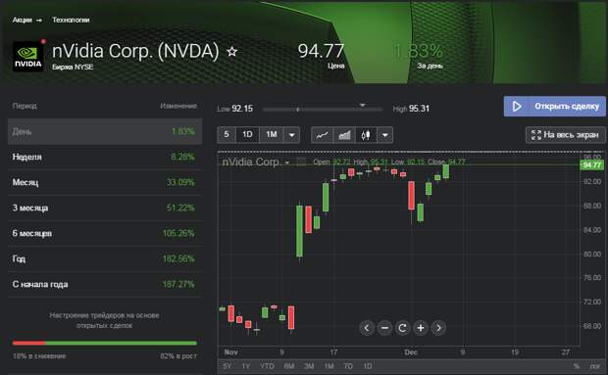Reset the chart view with the refresh icon
This screenshot has height=375, width=608.
[x=402, y=328]
